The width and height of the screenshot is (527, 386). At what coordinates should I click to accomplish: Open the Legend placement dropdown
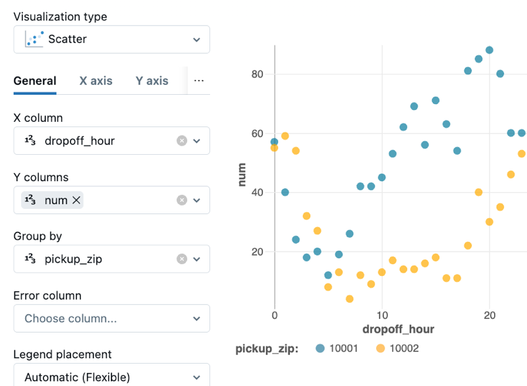[x=196, y=376]
